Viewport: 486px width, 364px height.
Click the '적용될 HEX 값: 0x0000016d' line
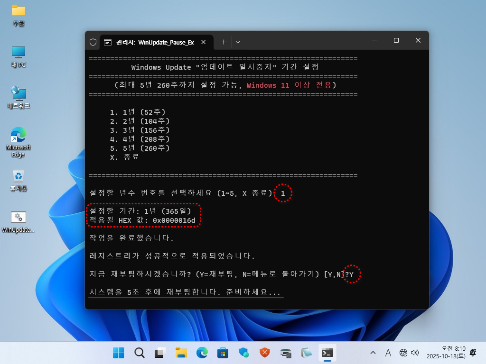142,220
